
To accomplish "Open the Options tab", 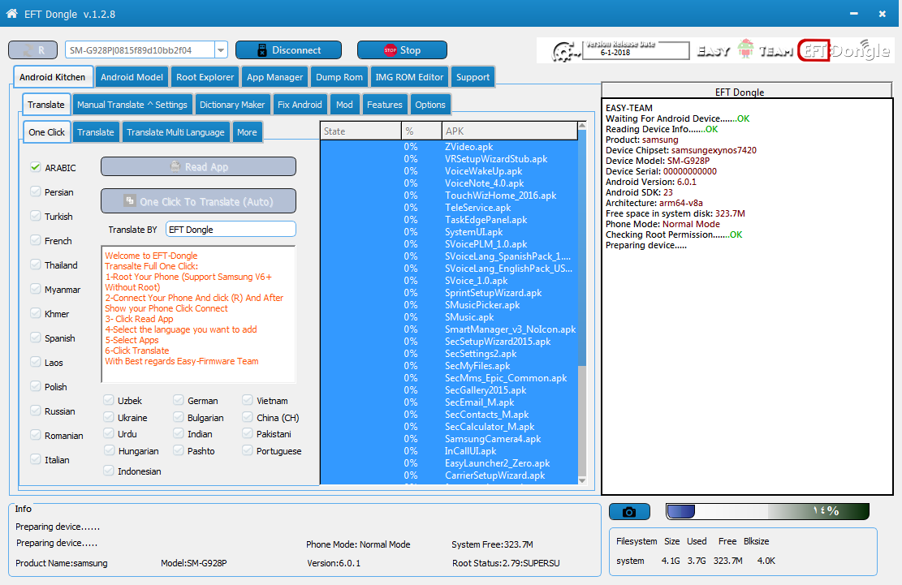I will point(430,105).
